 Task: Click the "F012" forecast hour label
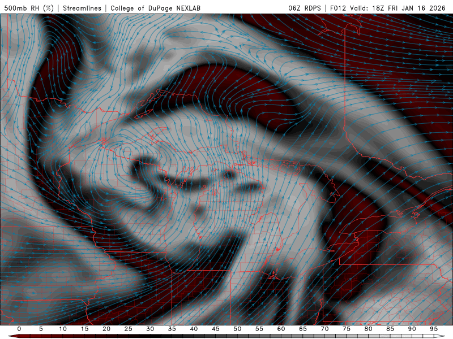pyautogui.click(x=338, y=8)
